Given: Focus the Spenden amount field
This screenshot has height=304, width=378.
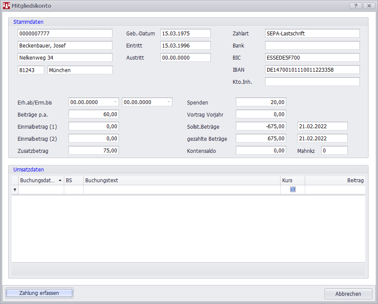Looking at the screenshot, I should [x=261, y=102].
